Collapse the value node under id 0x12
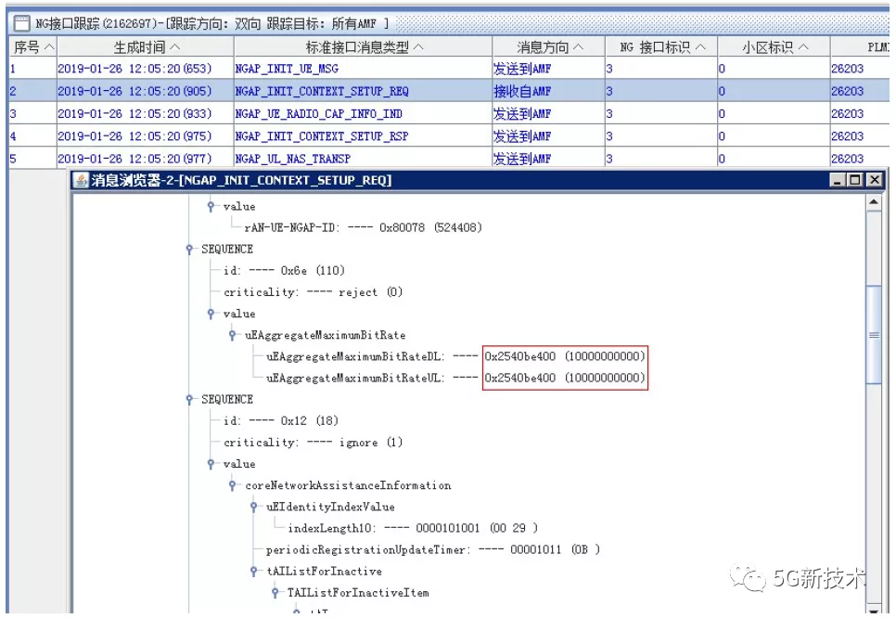 tap(211, 464)
